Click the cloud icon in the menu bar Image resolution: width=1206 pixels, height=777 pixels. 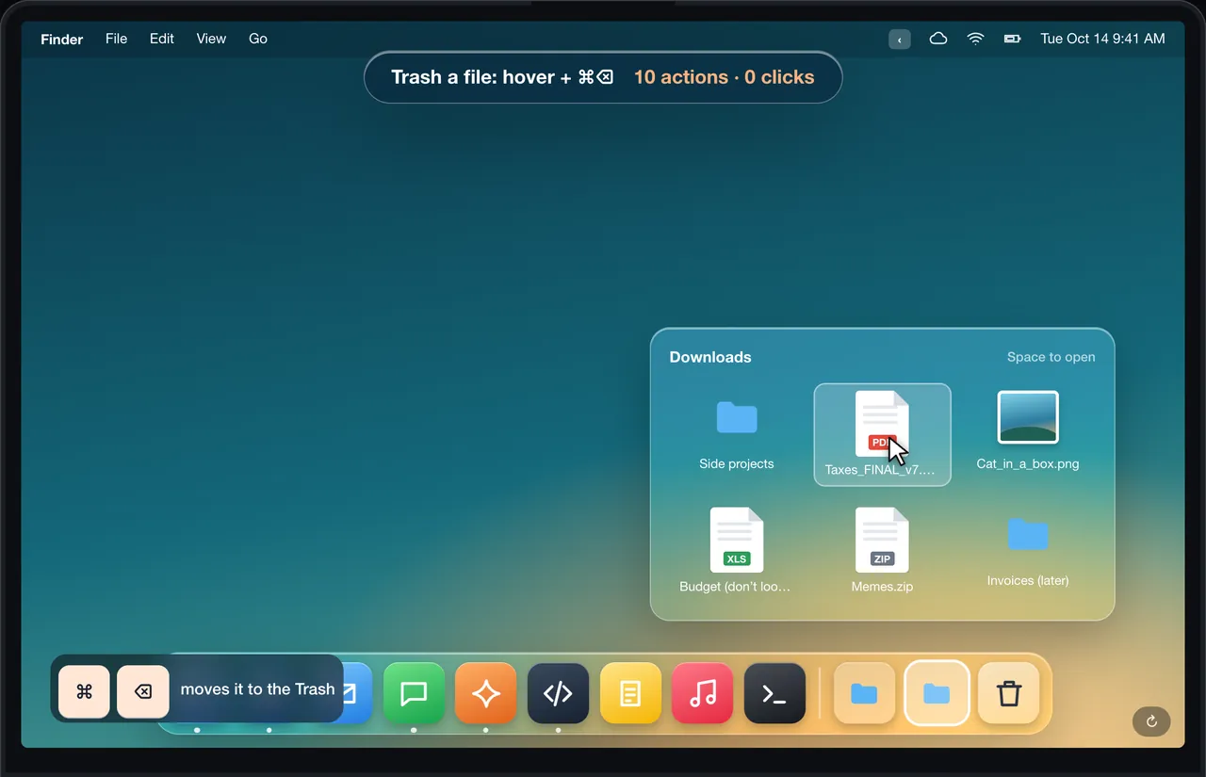(x=938, y=39)
